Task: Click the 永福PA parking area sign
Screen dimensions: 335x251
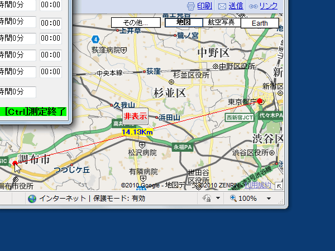Action: click(183, 147)
